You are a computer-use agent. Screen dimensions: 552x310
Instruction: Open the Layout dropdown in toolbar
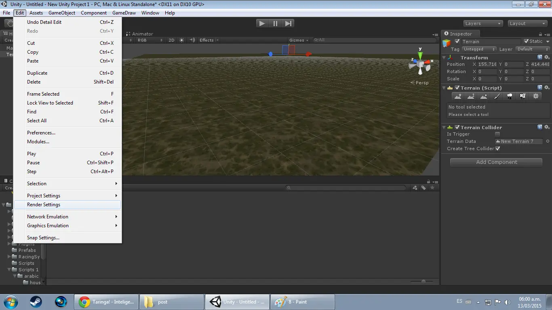pos(527,23)
